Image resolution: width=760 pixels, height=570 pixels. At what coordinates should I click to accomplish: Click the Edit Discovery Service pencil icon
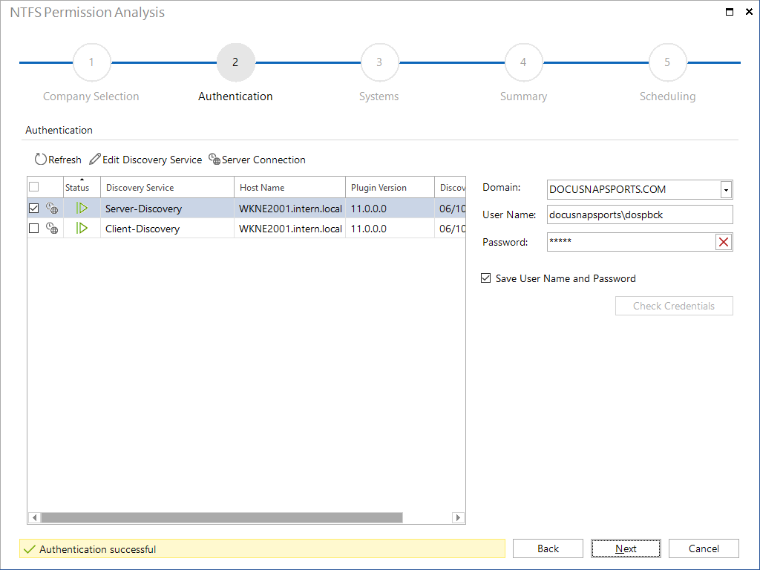pos(95,159)
